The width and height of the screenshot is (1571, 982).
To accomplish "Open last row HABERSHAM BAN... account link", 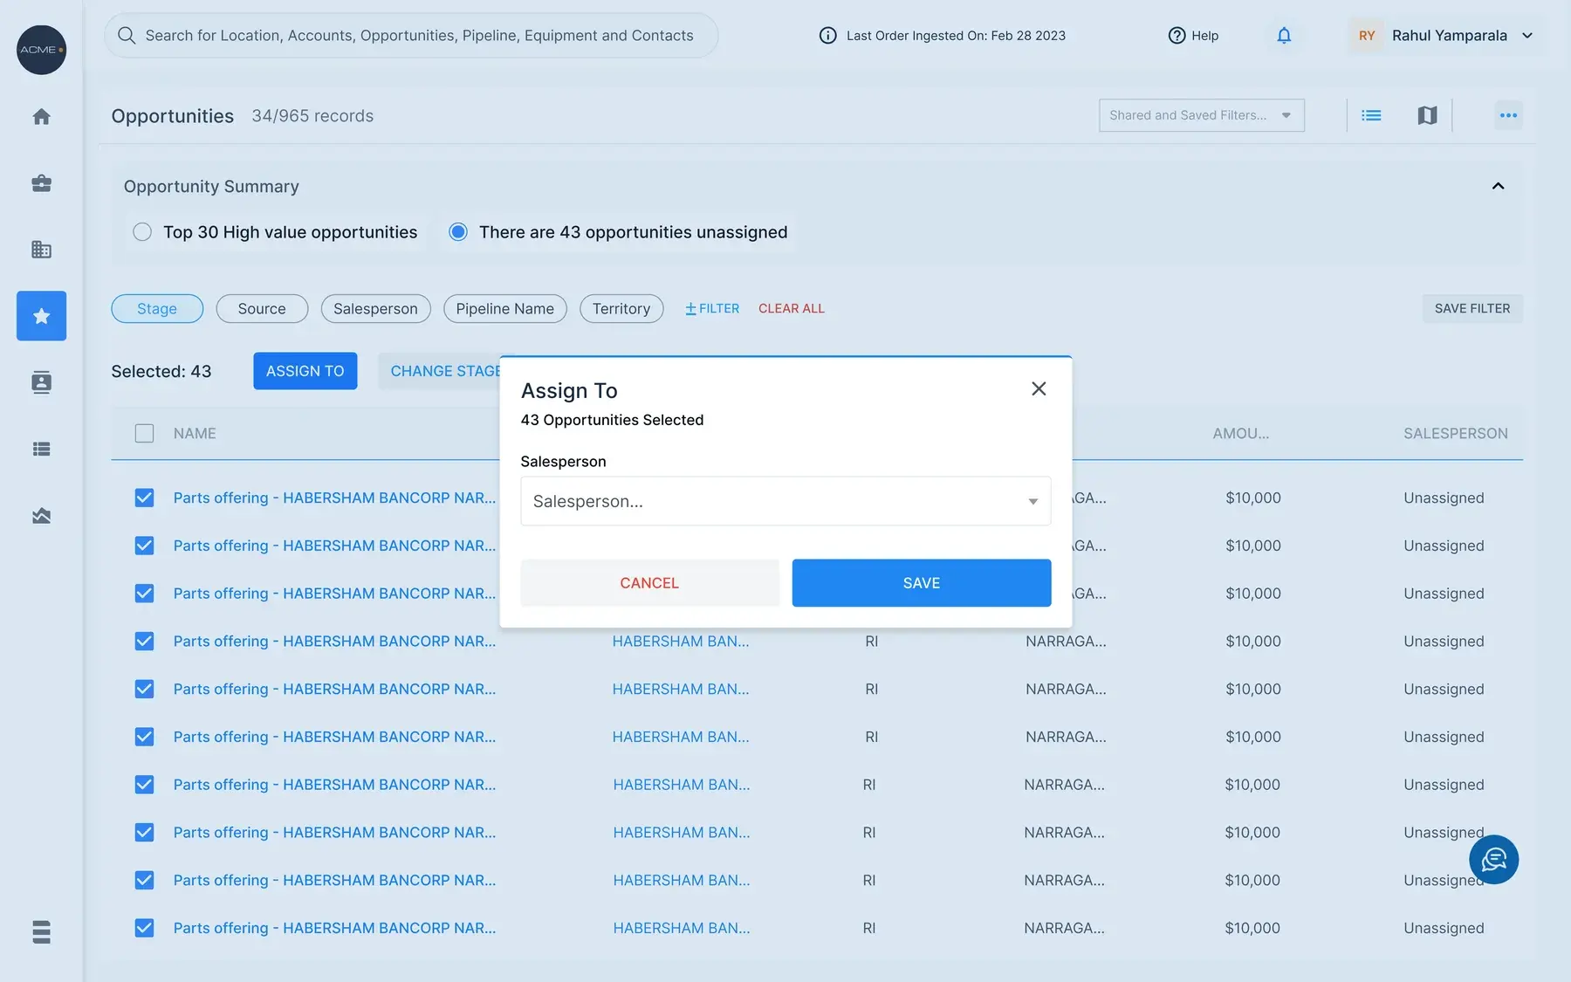I will [x=681, y=928].
